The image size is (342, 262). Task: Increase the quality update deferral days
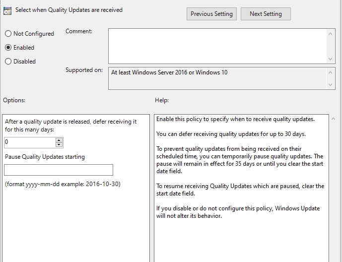tap(60, 140)
